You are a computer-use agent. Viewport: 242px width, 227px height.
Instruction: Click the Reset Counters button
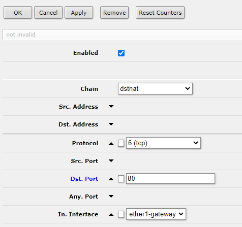click(160, 13)
